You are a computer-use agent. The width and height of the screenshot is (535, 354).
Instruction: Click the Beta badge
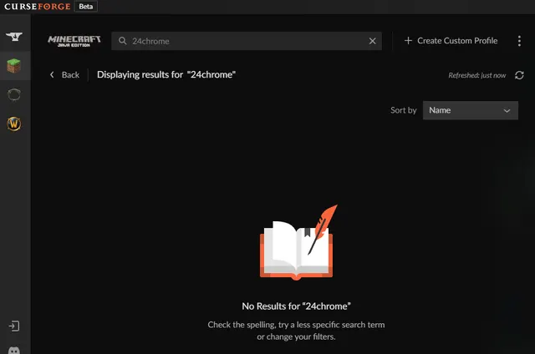pos(86,7)
